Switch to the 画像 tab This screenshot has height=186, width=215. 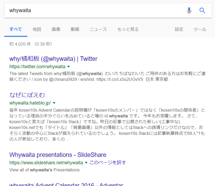[x=56, y=29]
